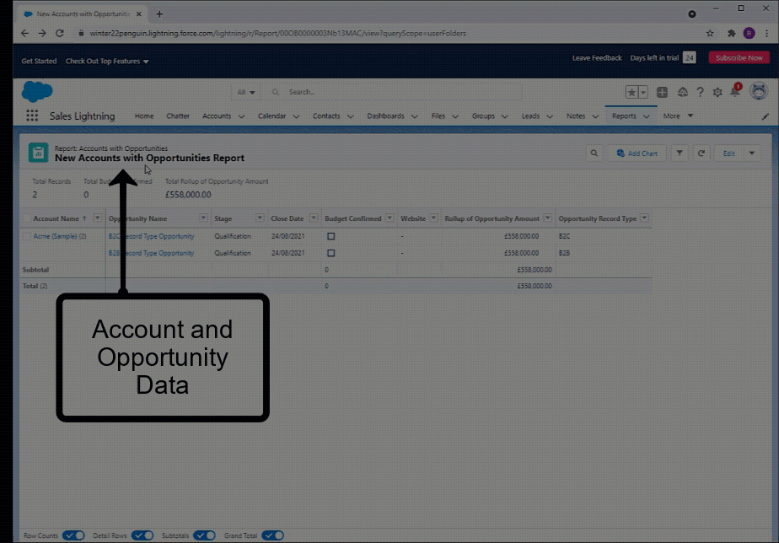Refresh the report using refresh icon
The width and height of the screenshot is (779, 543).
pos(701,153)
